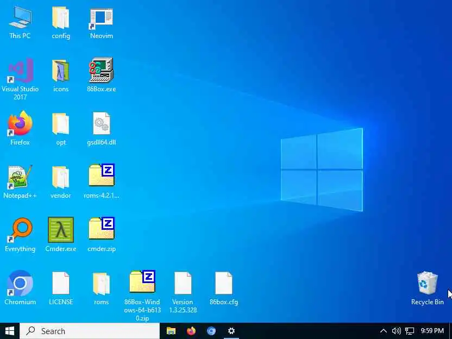This screenshot has width=452, height=339.
Task: Expand hidden system tray icons
Action: [384, 331]
